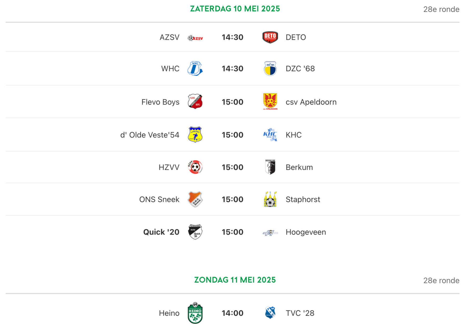Open d' Olde Veste'54 team page
Screen dimensions: 467x329
click(150, 135)
